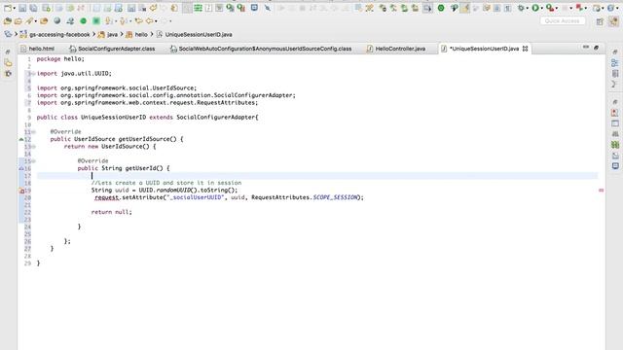Go to Previous Annotation icon
The height and width of the screenshot is (350, 623).
[x=124, y=21]
